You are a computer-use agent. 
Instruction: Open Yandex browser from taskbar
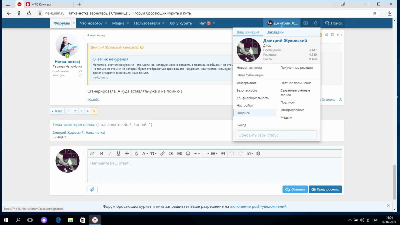coord(95,220)
